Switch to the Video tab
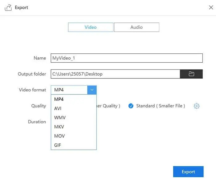The width and height of the screenshot is (216, 180). tap(91, 27)
